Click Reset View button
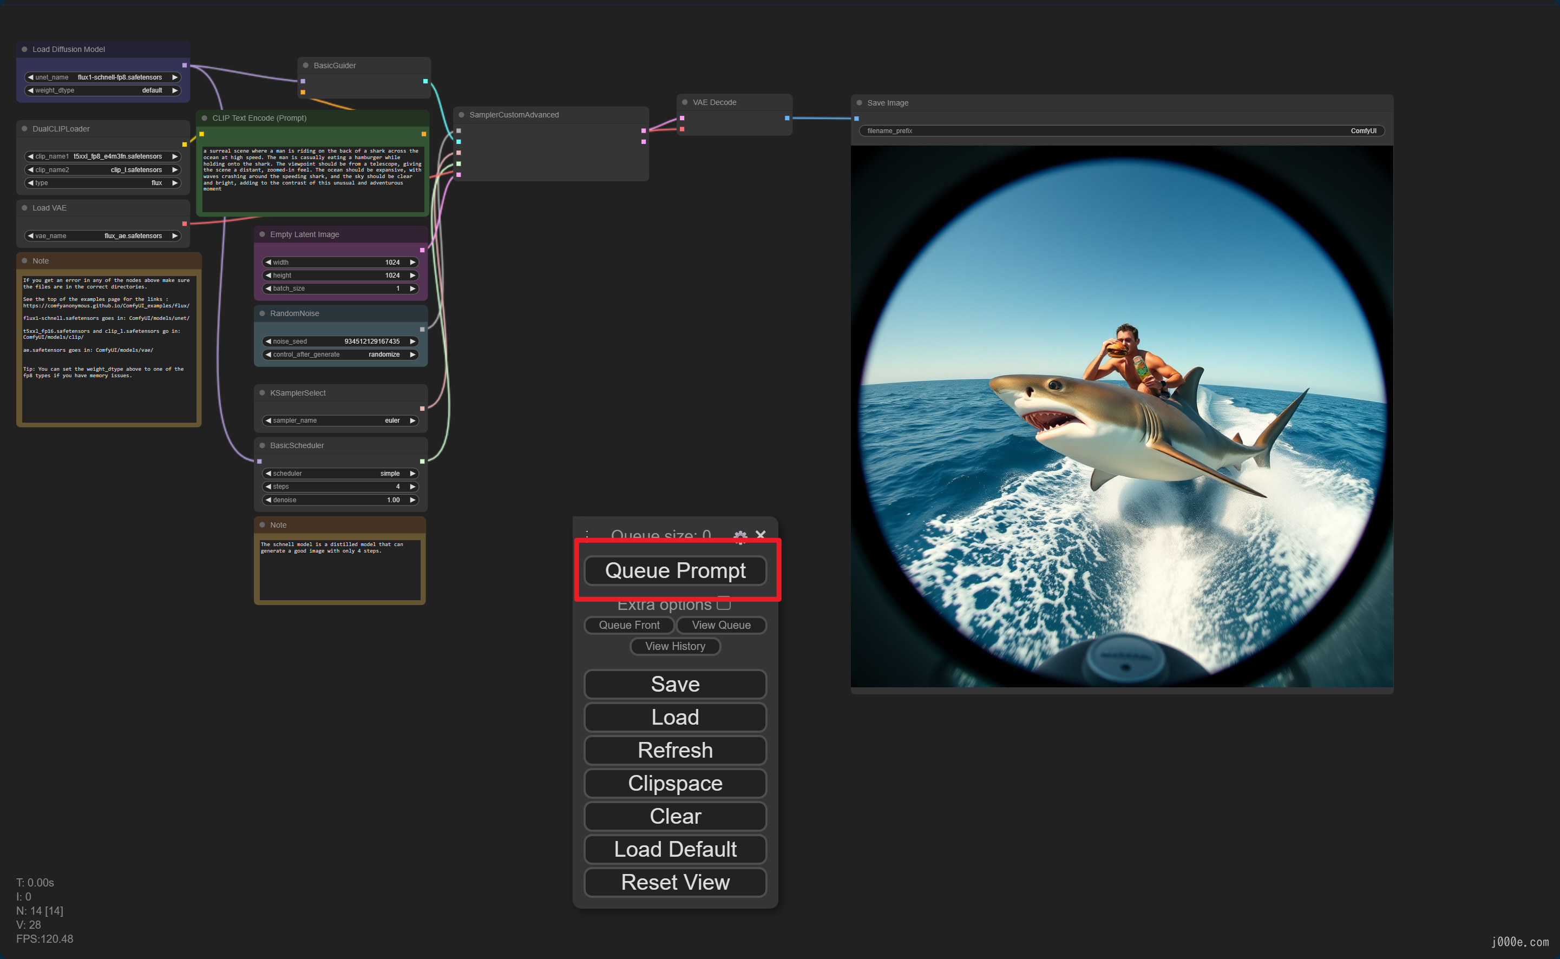Screen dimensions: 1560x959 point(674,881)
